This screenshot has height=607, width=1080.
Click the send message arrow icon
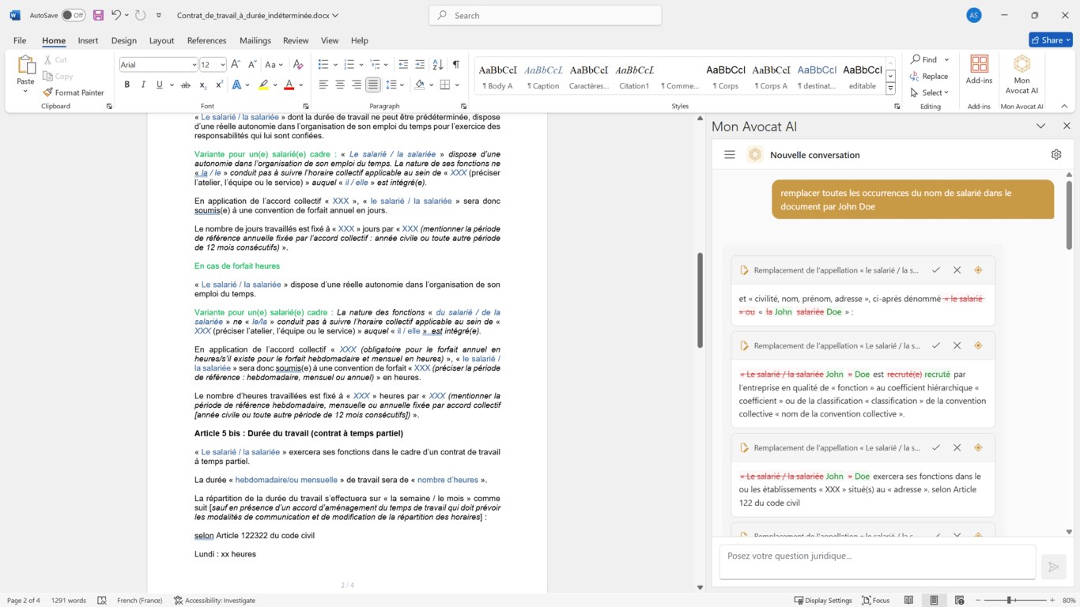1052,567
